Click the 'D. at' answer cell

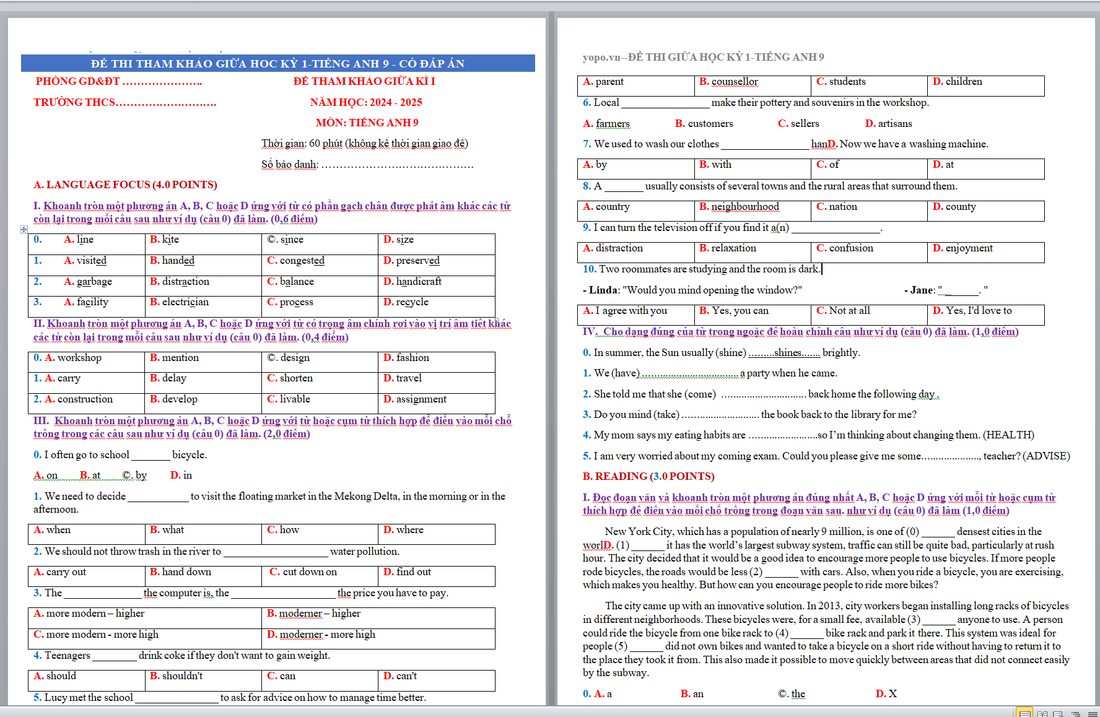tap(986, 169)
